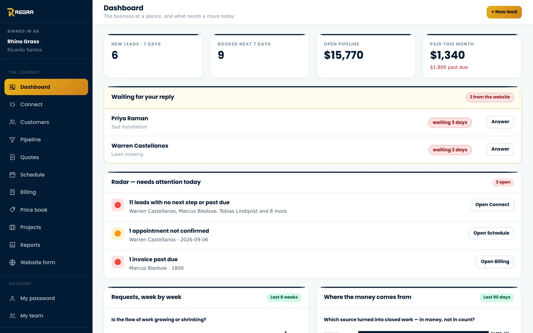This screenshot has height=333, width=533.
Task: Add a new lead
Action: [x=504, y=12]
